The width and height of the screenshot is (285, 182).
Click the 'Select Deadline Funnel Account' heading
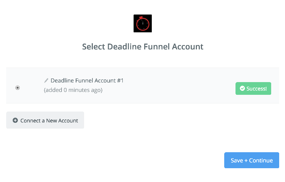point(143,46)
